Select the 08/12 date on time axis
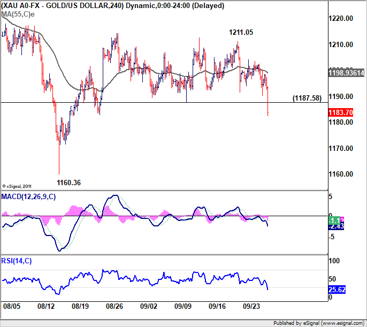367x327 pixels. 46,306
